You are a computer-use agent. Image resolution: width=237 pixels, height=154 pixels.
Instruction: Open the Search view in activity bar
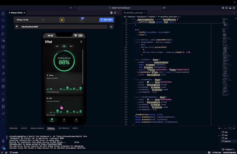click(3, 20)
